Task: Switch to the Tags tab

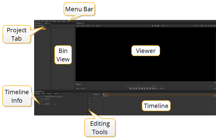Action: (47, 23)
